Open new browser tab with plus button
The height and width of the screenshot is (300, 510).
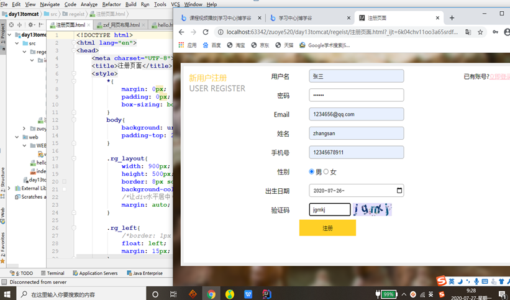[452, 18]
